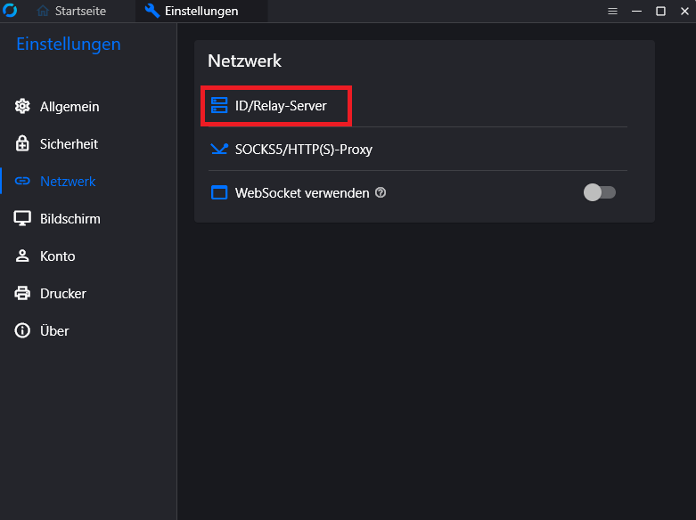
Task: Click the WebSocket help question mark icon
Action: click(381, 192)
